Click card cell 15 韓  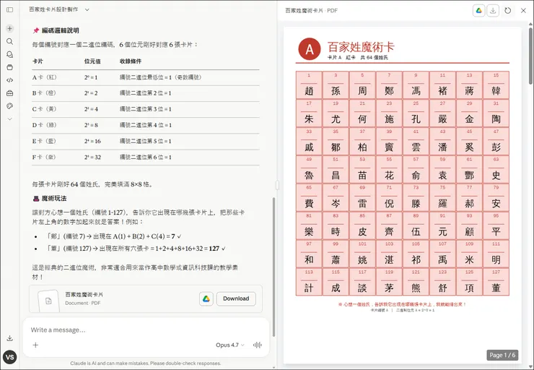point(496,85)
